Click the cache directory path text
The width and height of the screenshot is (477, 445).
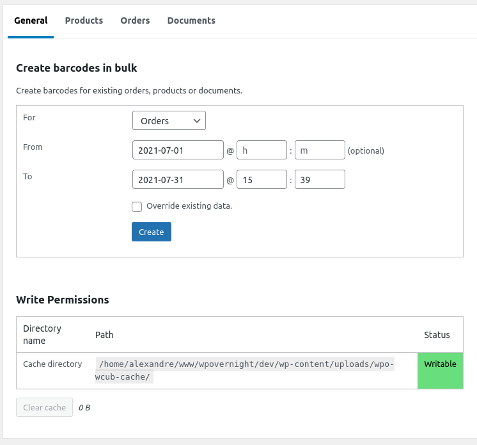click(x=245, y=370)
